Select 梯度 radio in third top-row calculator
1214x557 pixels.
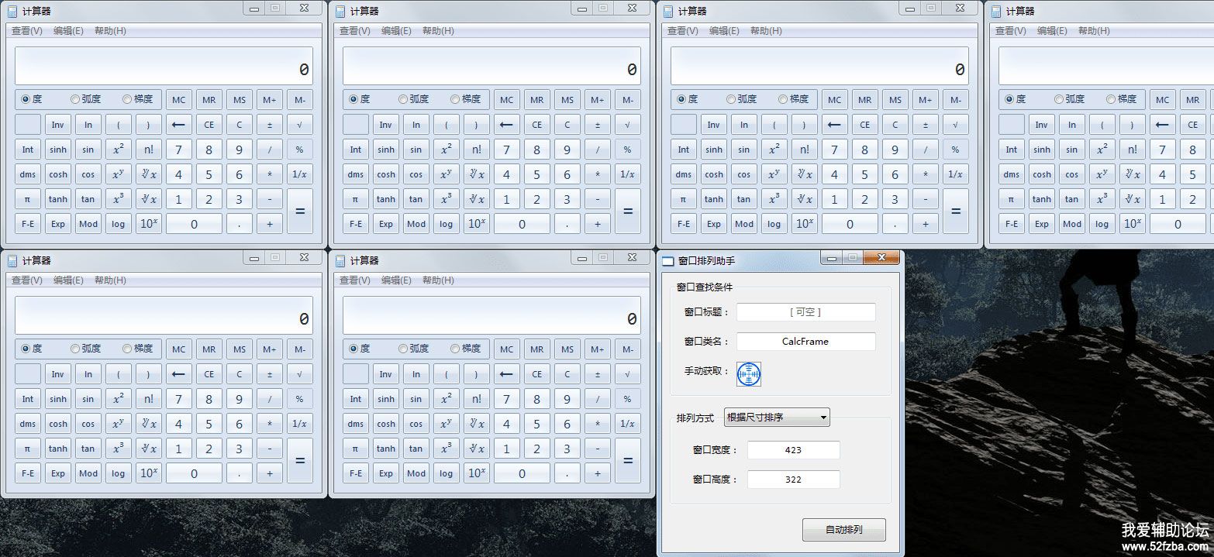pyautogui.click(x=794, y=99)
